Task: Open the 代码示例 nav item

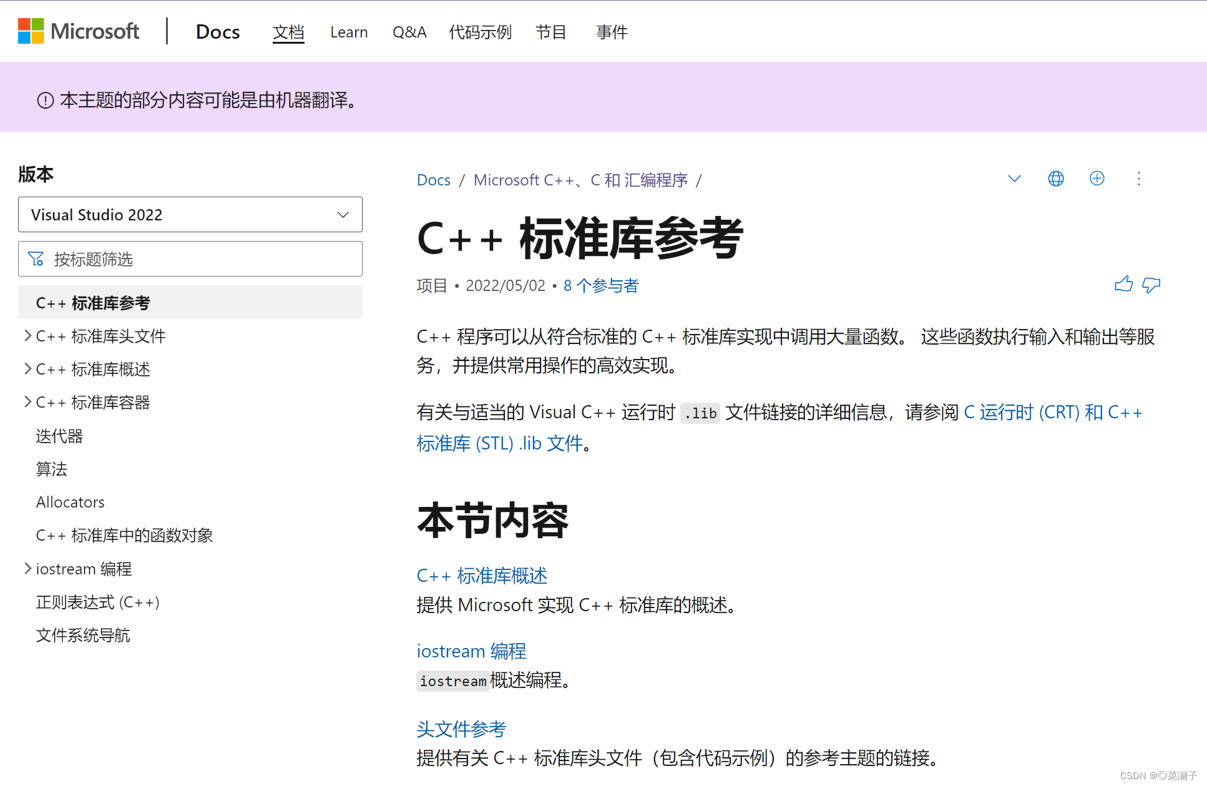Action: (481, 32)
